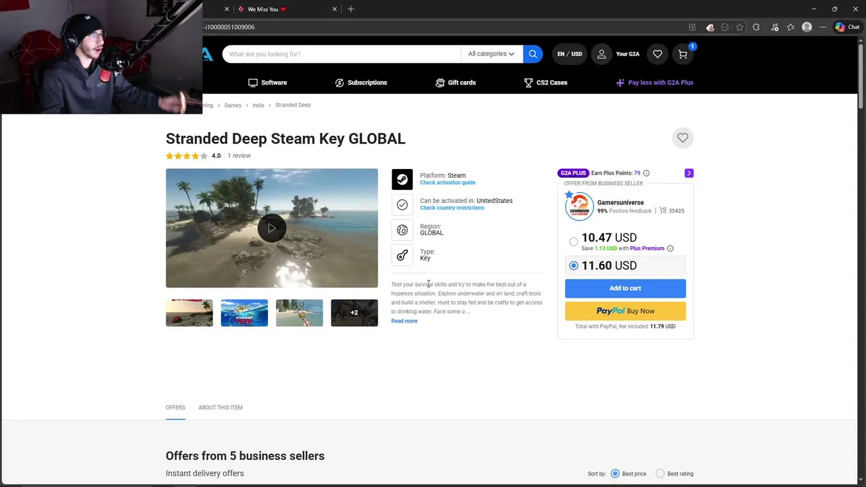This screenshot has height=487, width=866.
Task: Click the Region globe icon
Action: click(x=402, y=230)
